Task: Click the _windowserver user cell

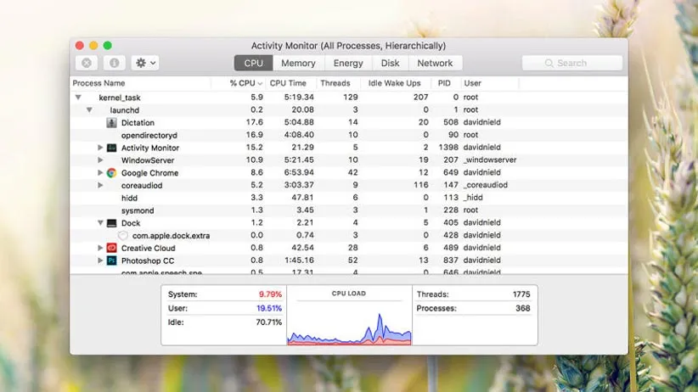Action: point(490,160)
